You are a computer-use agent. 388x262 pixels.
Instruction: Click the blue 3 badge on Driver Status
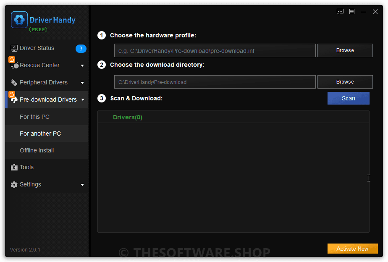click(x=81, y=48)
